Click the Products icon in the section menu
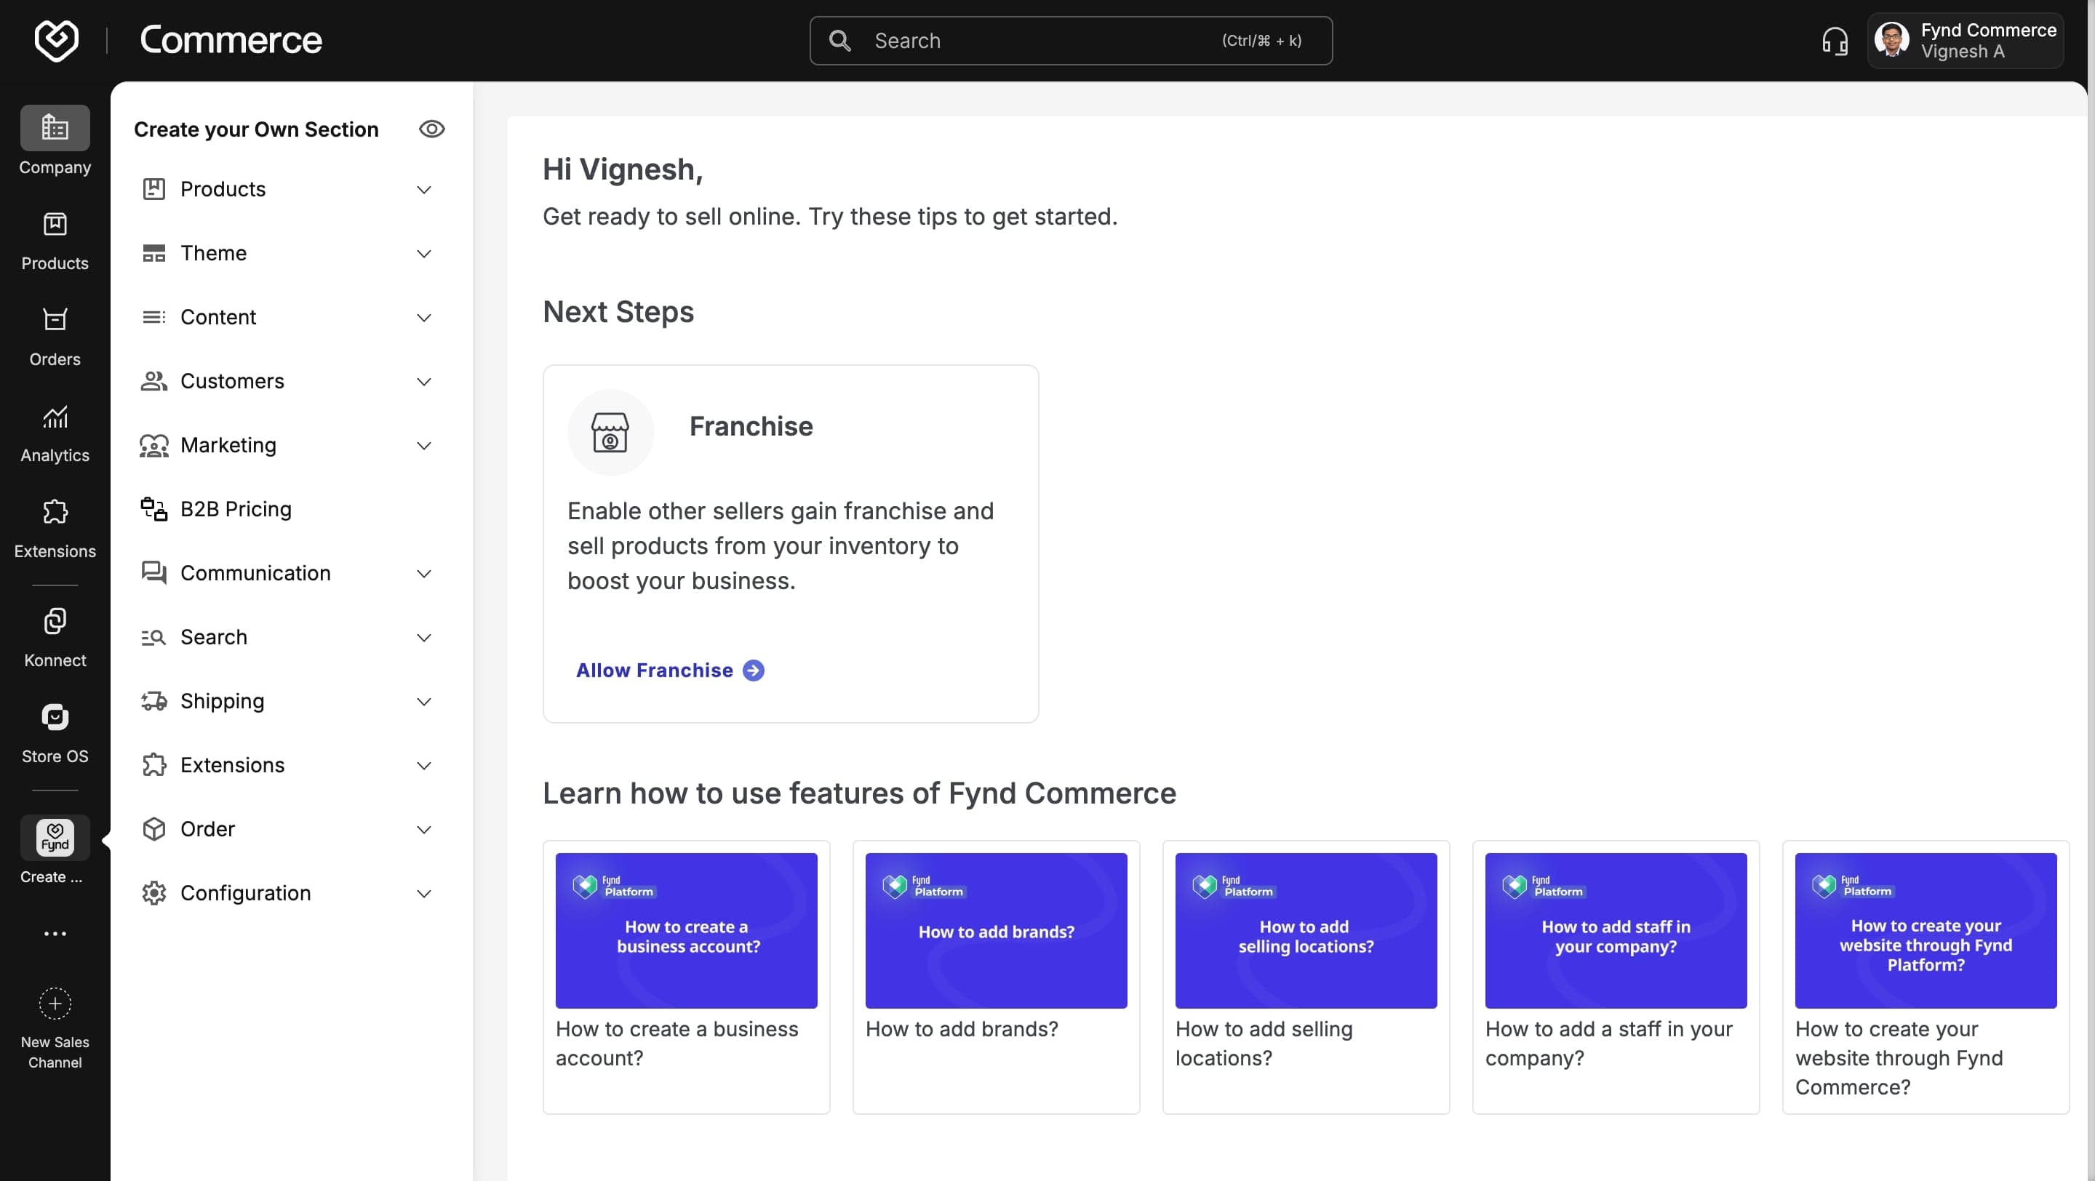The image size is (2095, 1181). (x=153, y=188)
